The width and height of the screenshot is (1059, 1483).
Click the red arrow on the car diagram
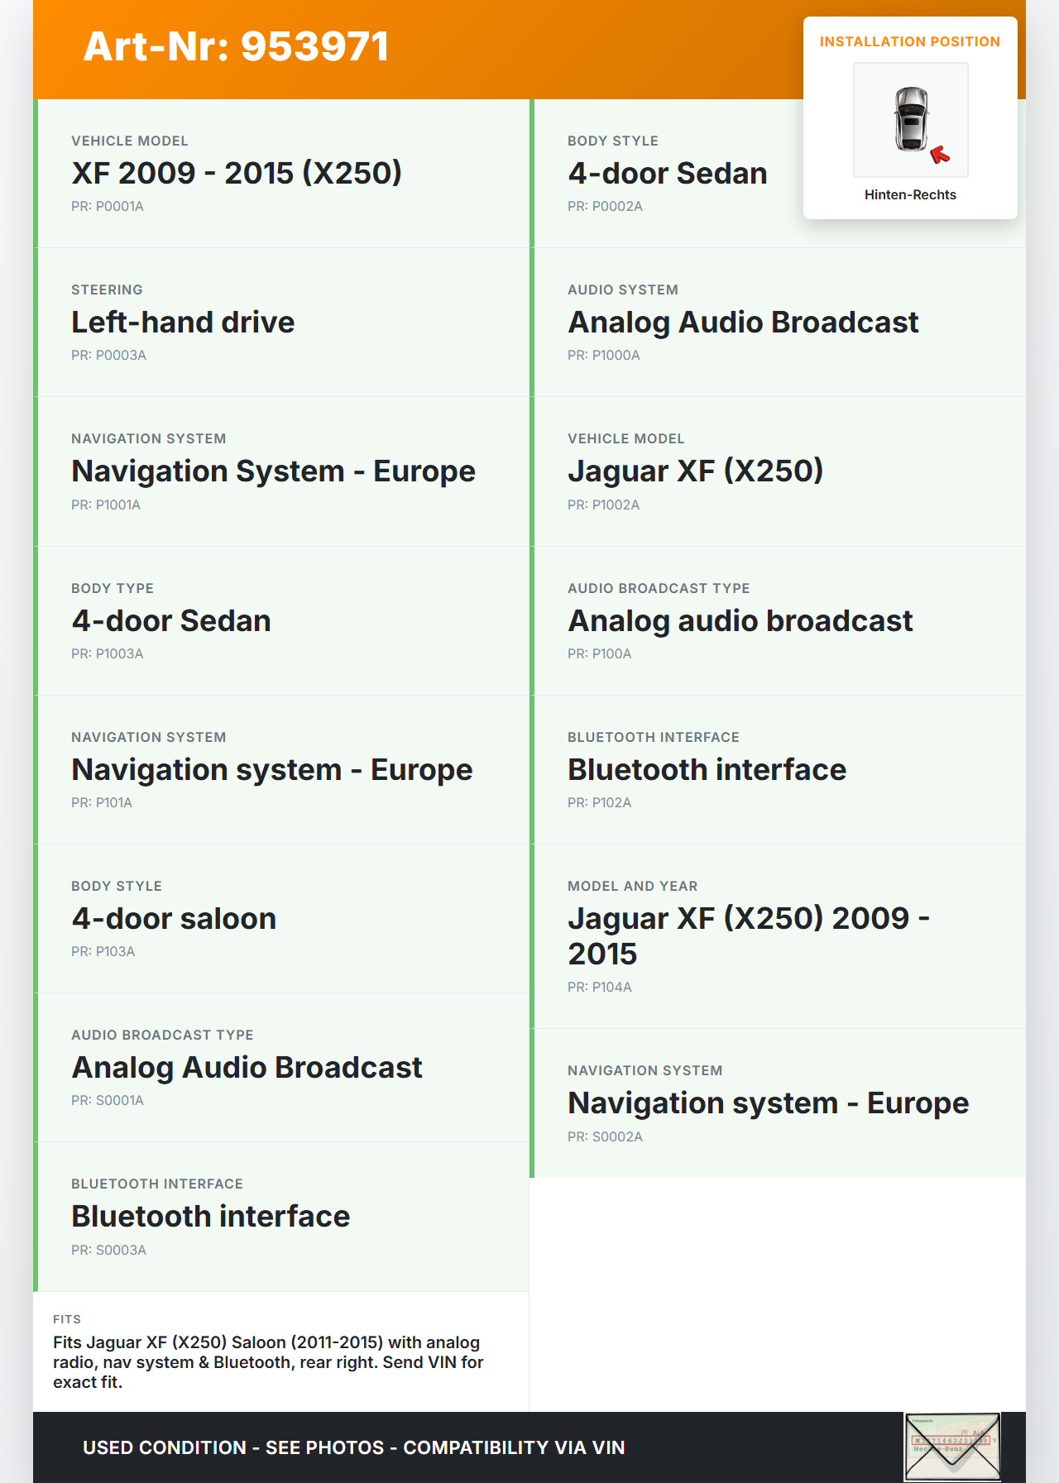pos(940,154)
